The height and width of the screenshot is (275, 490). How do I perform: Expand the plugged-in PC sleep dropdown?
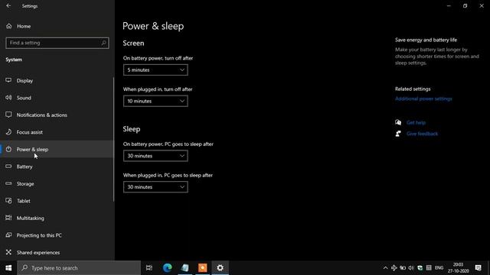click(155, 187)
